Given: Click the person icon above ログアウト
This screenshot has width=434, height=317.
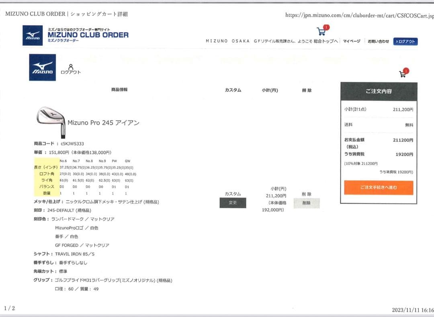Looking at the screenshot, I should 71,67.
